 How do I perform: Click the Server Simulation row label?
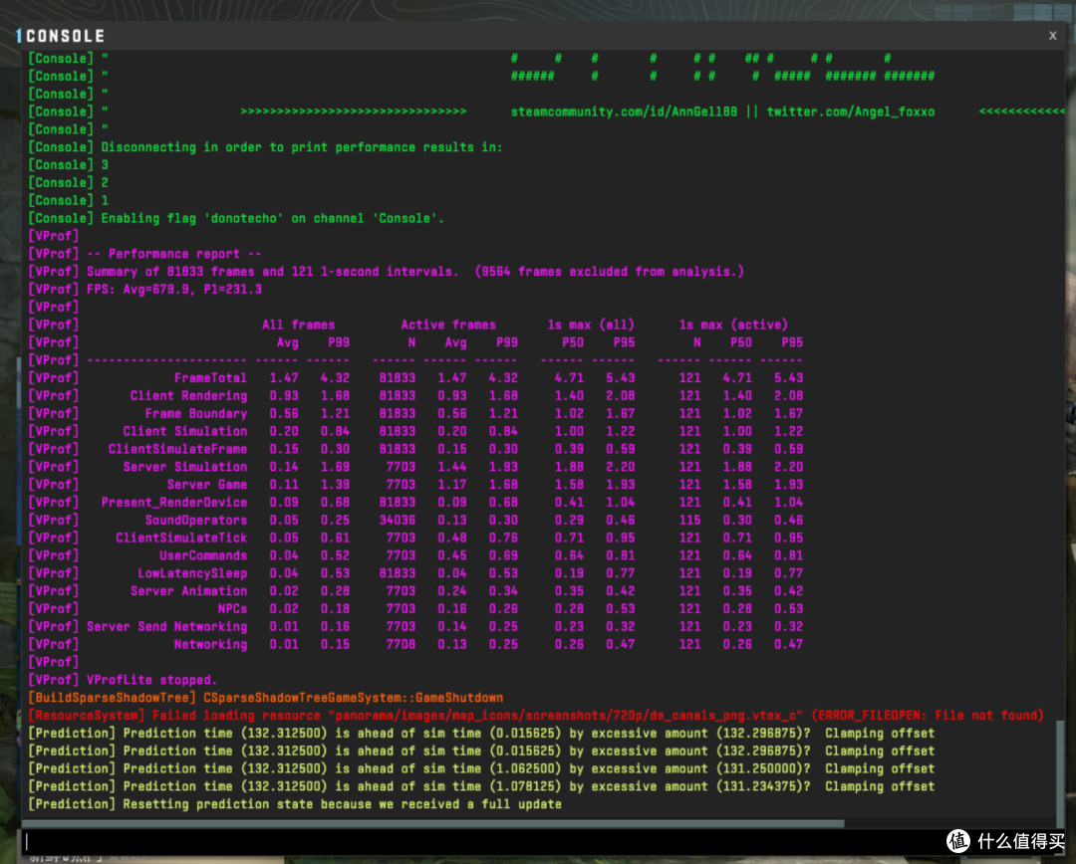184,467
